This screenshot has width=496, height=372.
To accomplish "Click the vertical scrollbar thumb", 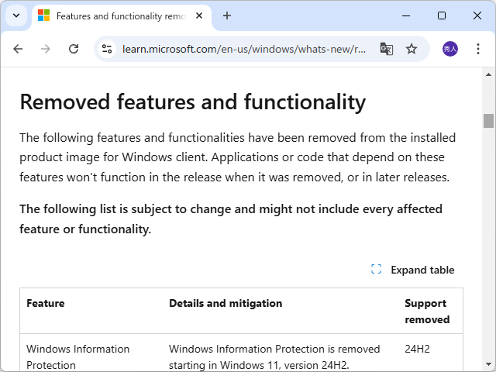I will 488,121.
